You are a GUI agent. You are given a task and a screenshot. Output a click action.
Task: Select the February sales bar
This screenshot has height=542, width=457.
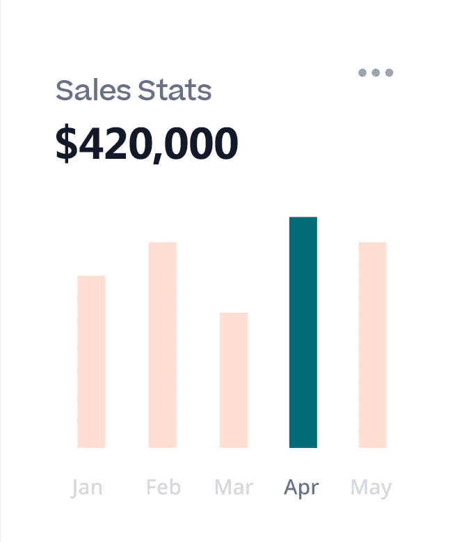coord(162,345)
